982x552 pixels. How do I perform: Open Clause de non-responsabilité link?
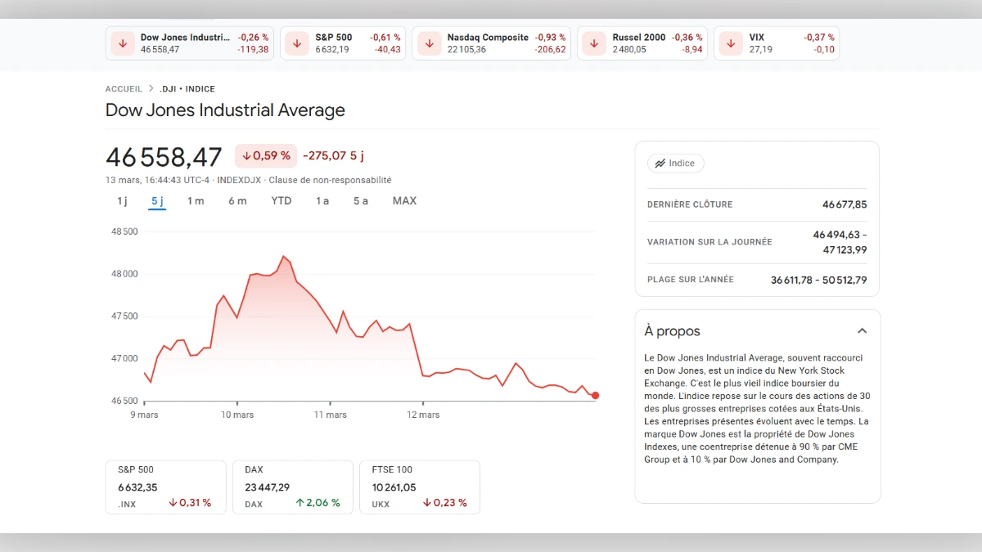(330, 180)
